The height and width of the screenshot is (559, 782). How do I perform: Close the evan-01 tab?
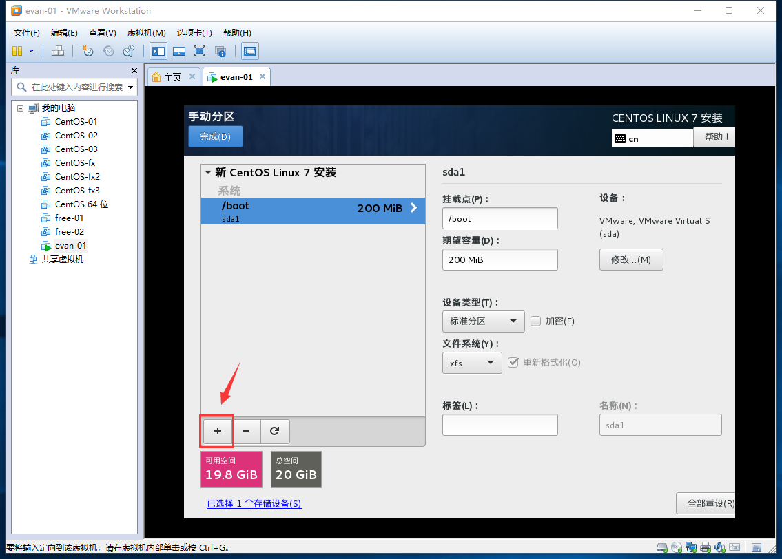pos(263,76)
